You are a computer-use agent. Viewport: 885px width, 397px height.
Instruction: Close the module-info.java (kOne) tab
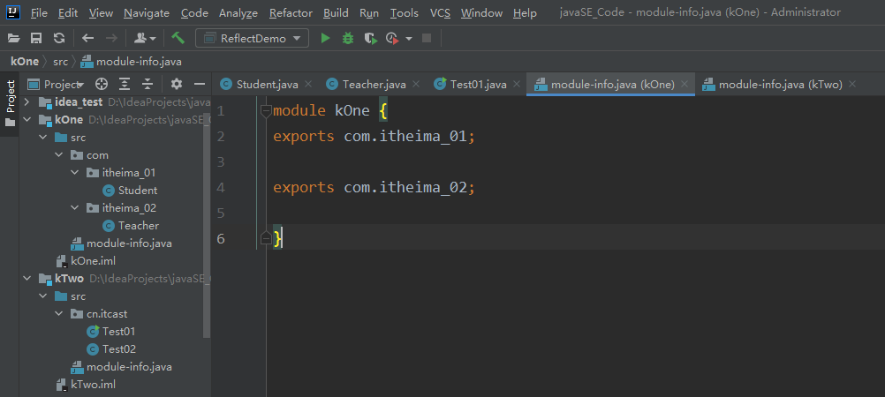(685, 84)
